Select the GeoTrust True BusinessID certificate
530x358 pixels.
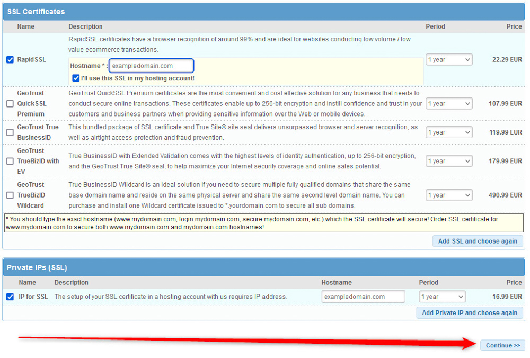pos(10,132)
